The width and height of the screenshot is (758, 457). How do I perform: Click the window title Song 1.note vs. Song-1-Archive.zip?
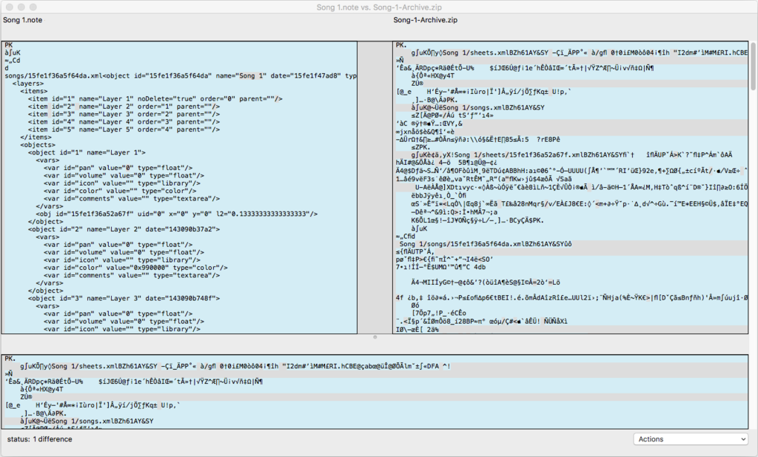click(x=378, y=7)
